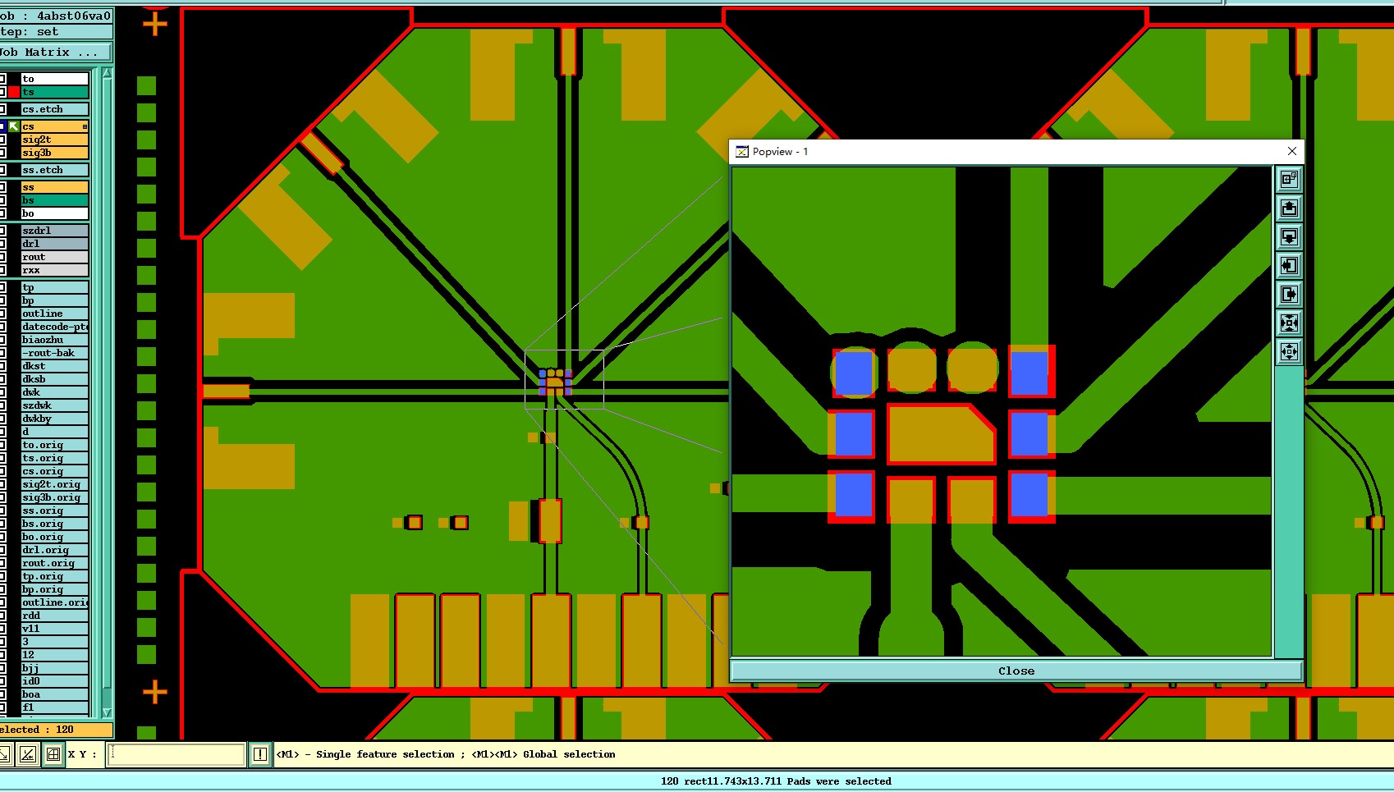The image size is (1394, 792).
Task: Click the Popview title bar icon
Action: 742,152
